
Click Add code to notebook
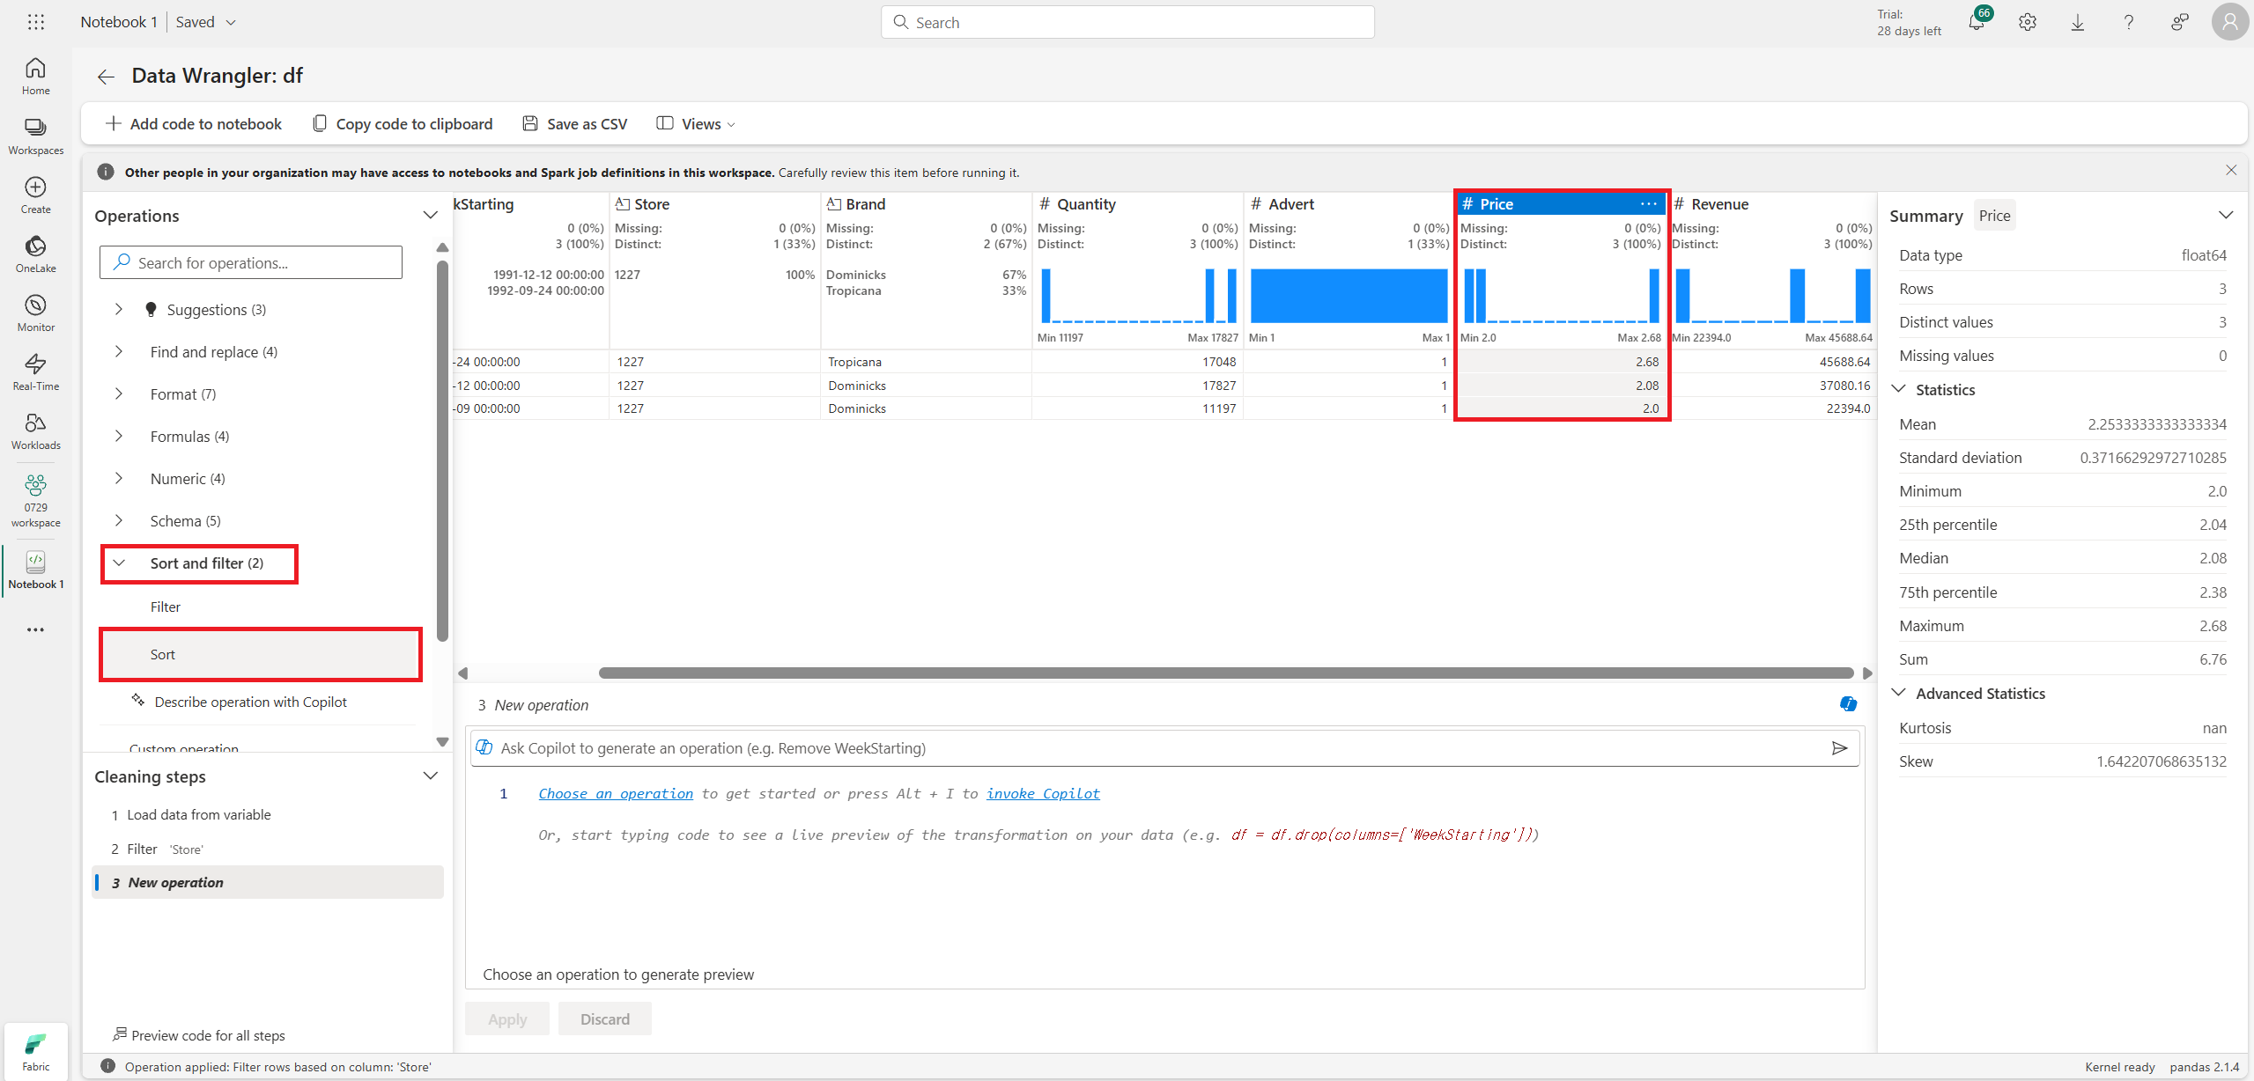coord(193,124)
